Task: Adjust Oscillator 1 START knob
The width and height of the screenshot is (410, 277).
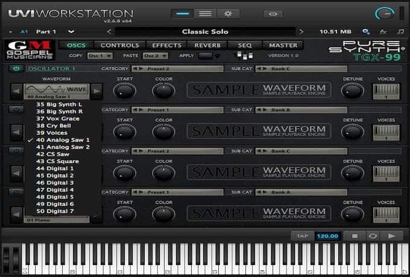Action: pyautogui.click(x=124, y=90)
